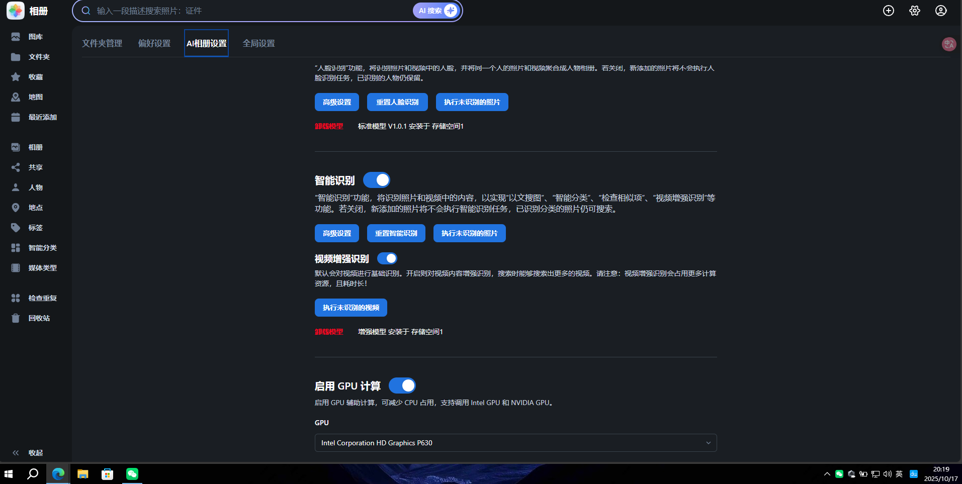The width and height of the screenshot is (962, 484).
Task: Click 卸载模型 for 增强模型
Action: coord(329,332)
